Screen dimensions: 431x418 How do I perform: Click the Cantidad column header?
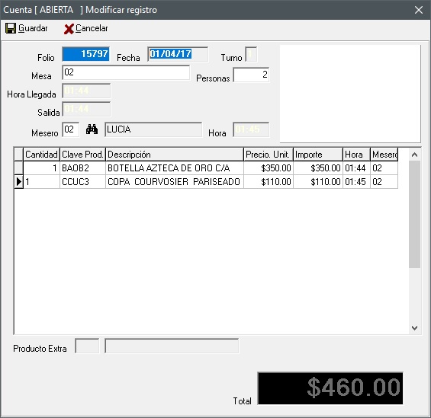point(41,155)
